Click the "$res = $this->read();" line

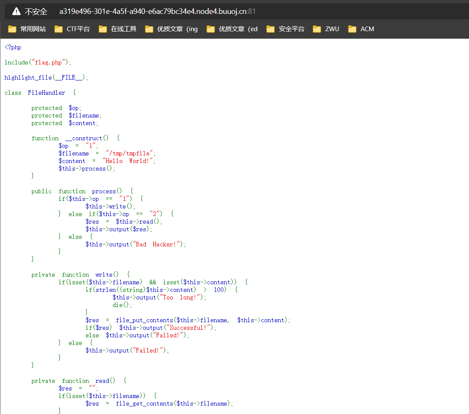coord(124,222)
